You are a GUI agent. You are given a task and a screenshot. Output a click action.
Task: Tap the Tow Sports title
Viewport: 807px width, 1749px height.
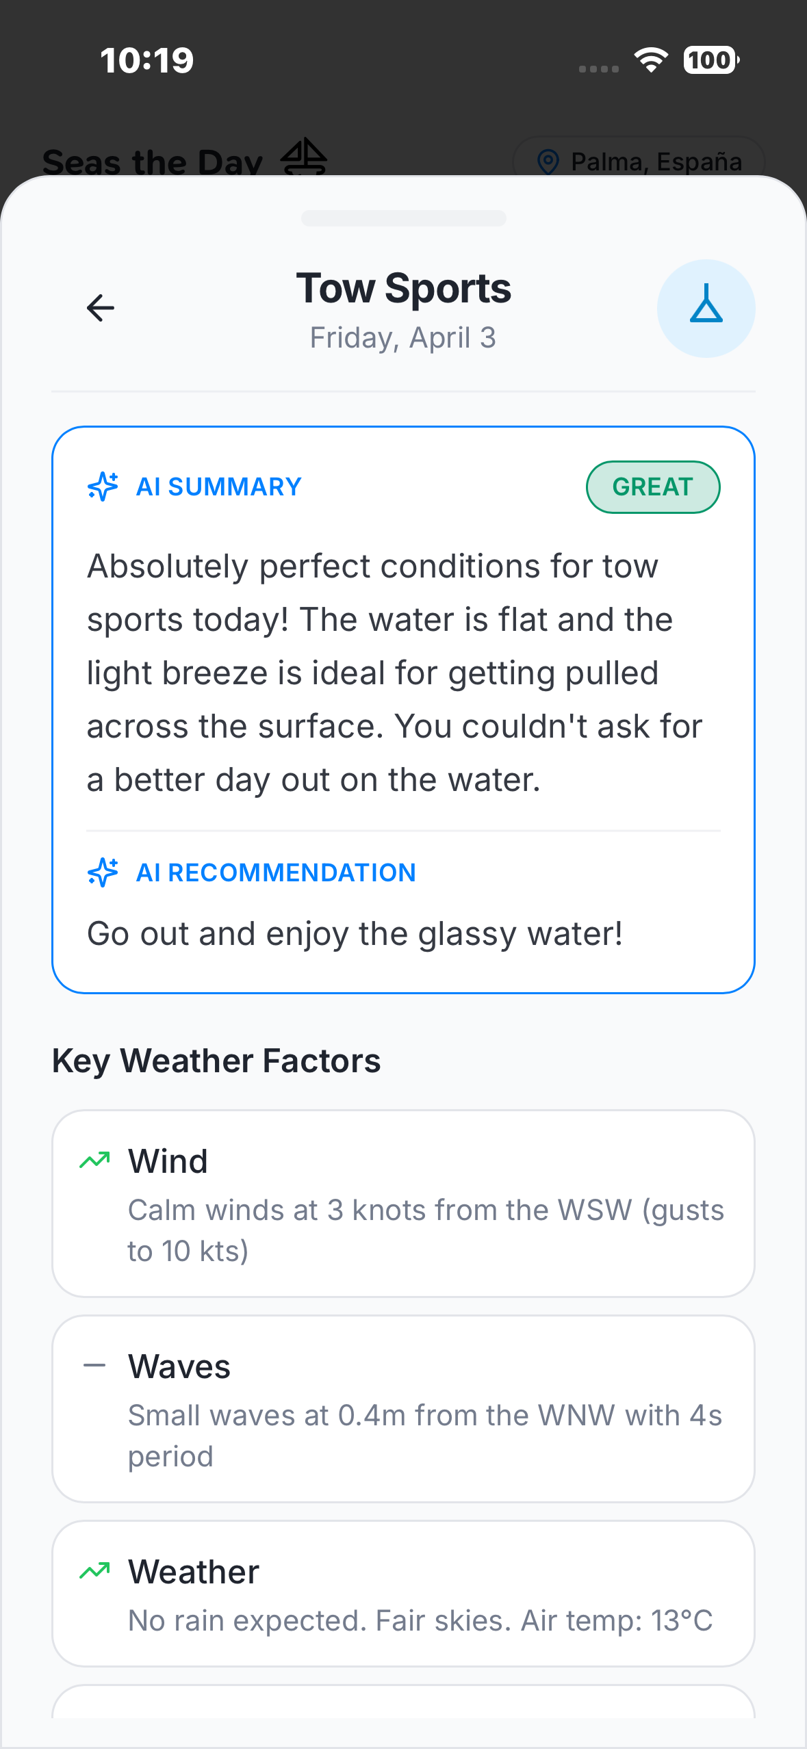click(x=404, y=288)
